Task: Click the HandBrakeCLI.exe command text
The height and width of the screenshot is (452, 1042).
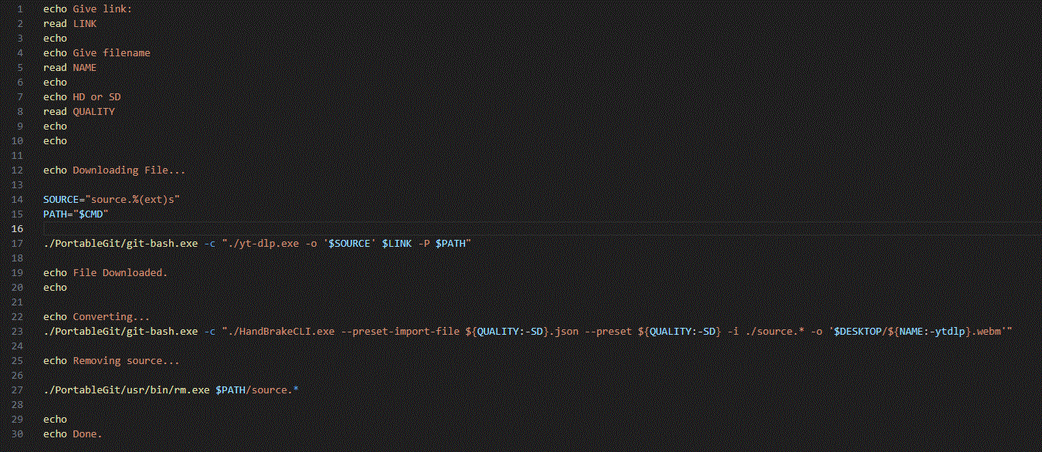Action: [528, 332]
